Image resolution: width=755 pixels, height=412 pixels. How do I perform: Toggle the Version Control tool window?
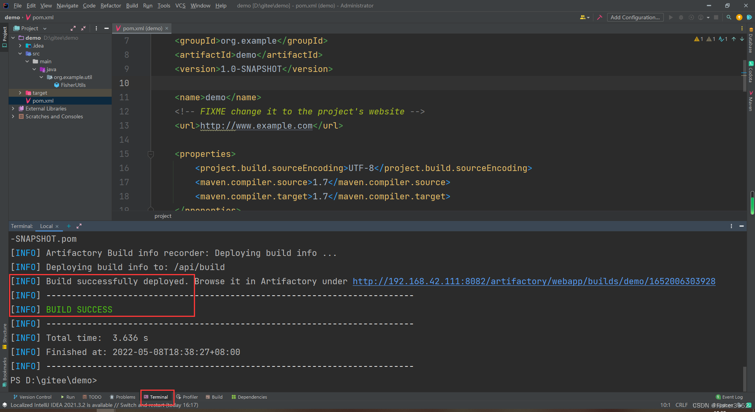(x=32, y=397)
